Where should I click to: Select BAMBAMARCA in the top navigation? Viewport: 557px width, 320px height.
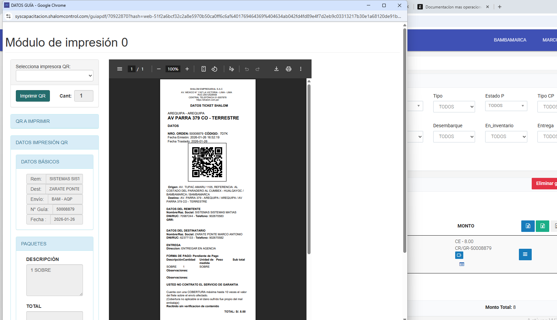(510, 40)
